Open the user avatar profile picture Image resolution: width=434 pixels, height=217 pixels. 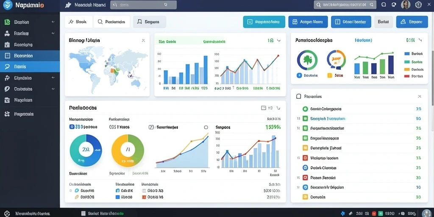click(x=406, y=5)
